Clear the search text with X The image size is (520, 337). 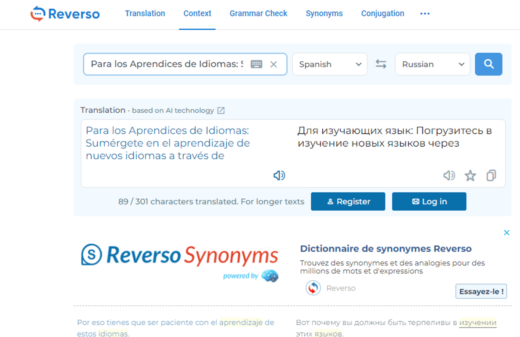[274, 64]
